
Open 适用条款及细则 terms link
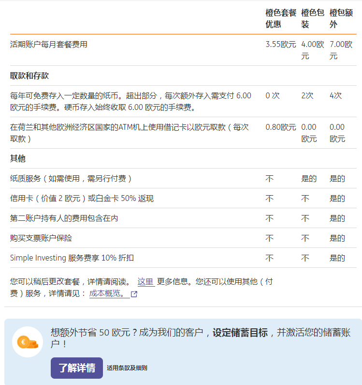[127, 368]
